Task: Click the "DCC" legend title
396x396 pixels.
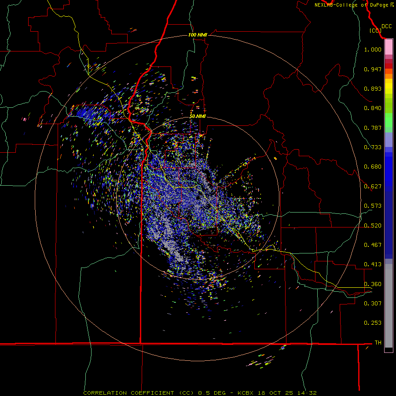Action: (x=386, y=26)
